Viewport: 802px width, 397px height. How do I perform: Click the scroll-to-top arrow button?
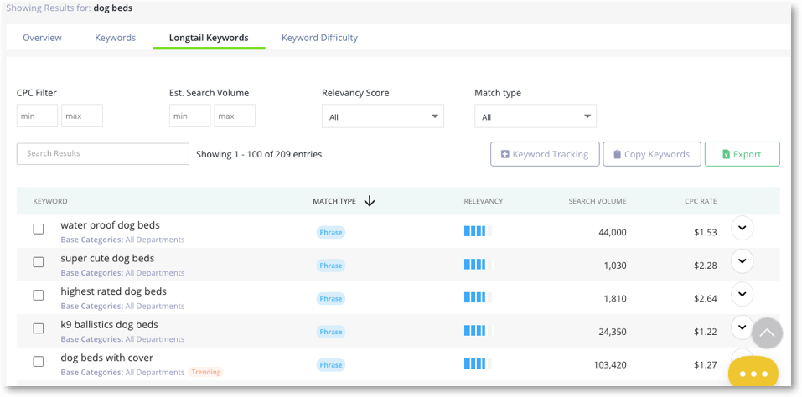767,333
